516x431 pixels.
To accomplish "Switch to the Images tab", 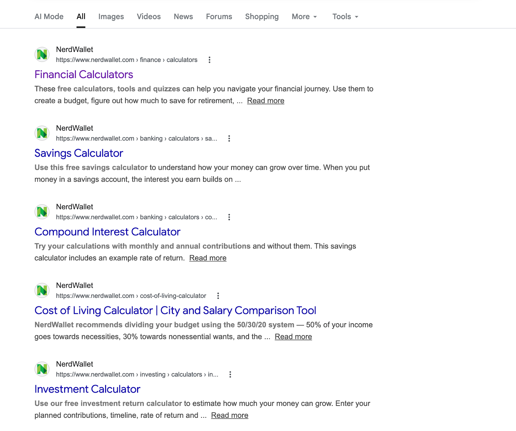I will coord(111,16).
